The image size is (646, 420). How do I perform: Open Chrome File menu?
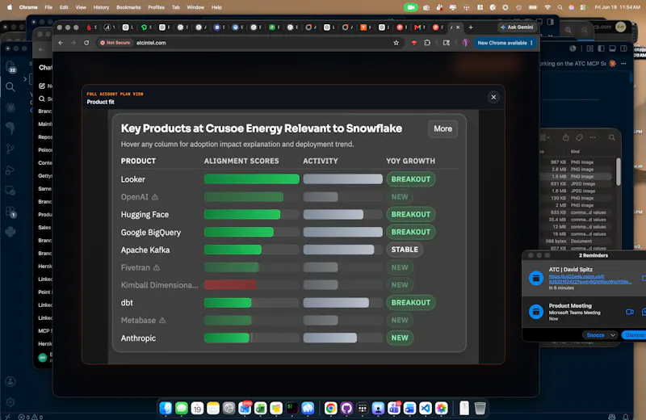48,7
